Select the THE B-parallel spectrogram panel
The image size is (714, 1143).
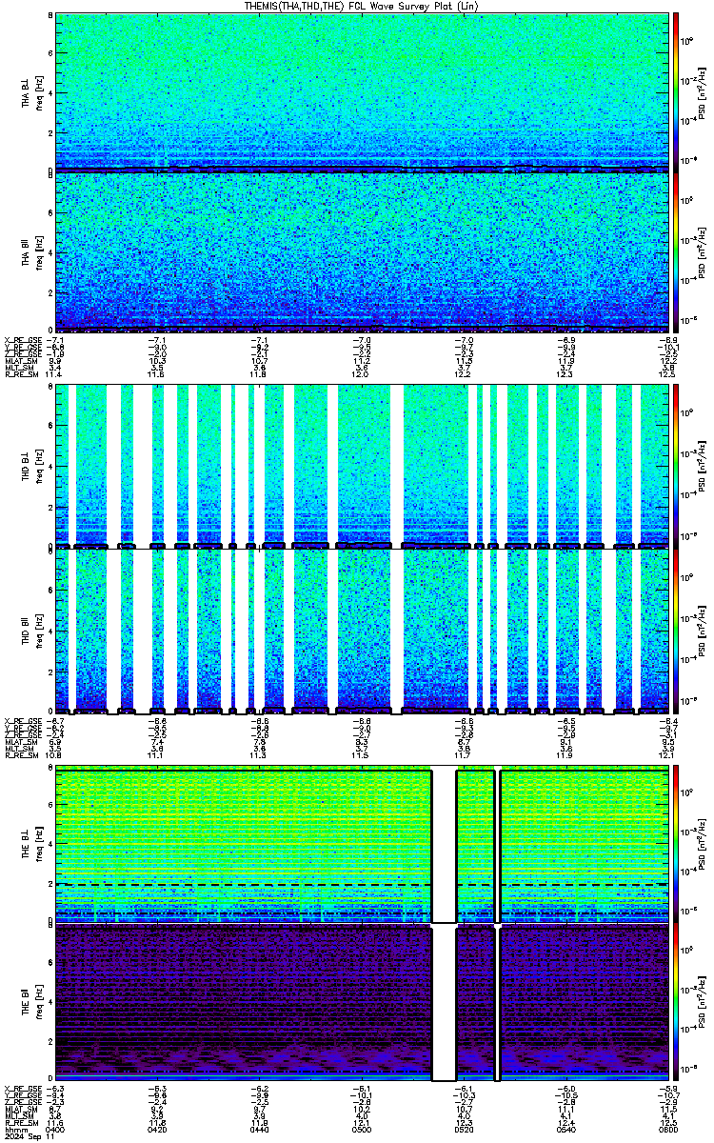coord(361,1003)
